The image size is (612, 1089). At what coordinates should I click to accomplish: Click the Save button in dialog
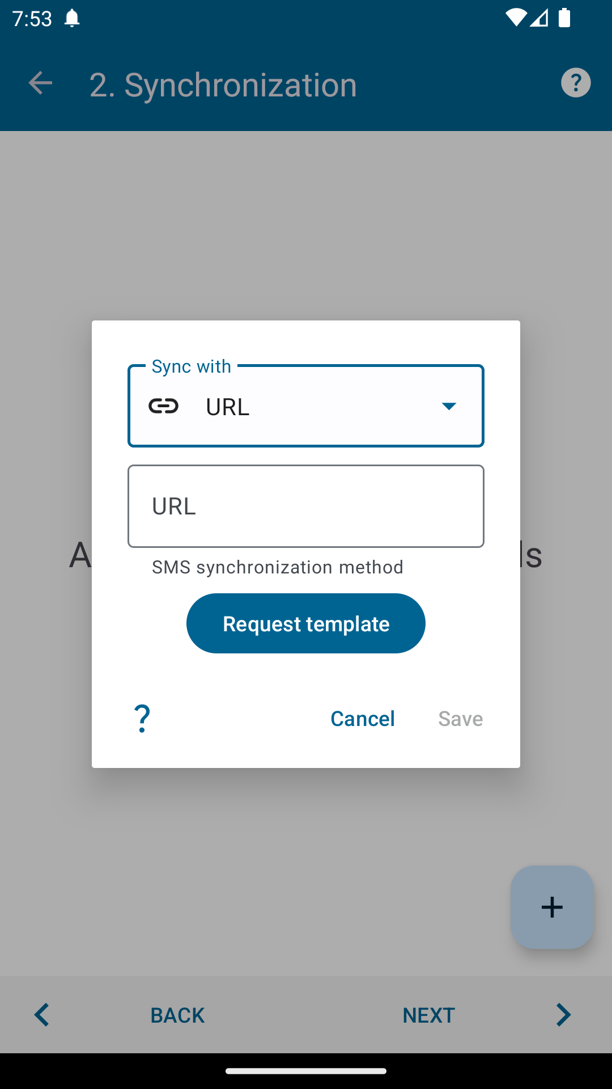[460, 719]
